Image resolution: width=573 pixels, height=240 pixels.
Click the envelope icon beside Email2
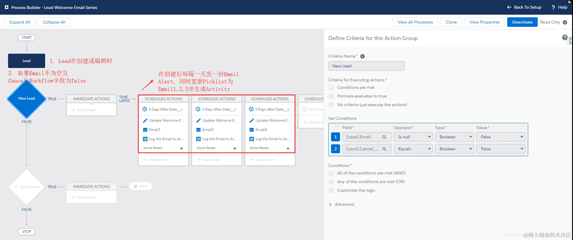(198, 130)
